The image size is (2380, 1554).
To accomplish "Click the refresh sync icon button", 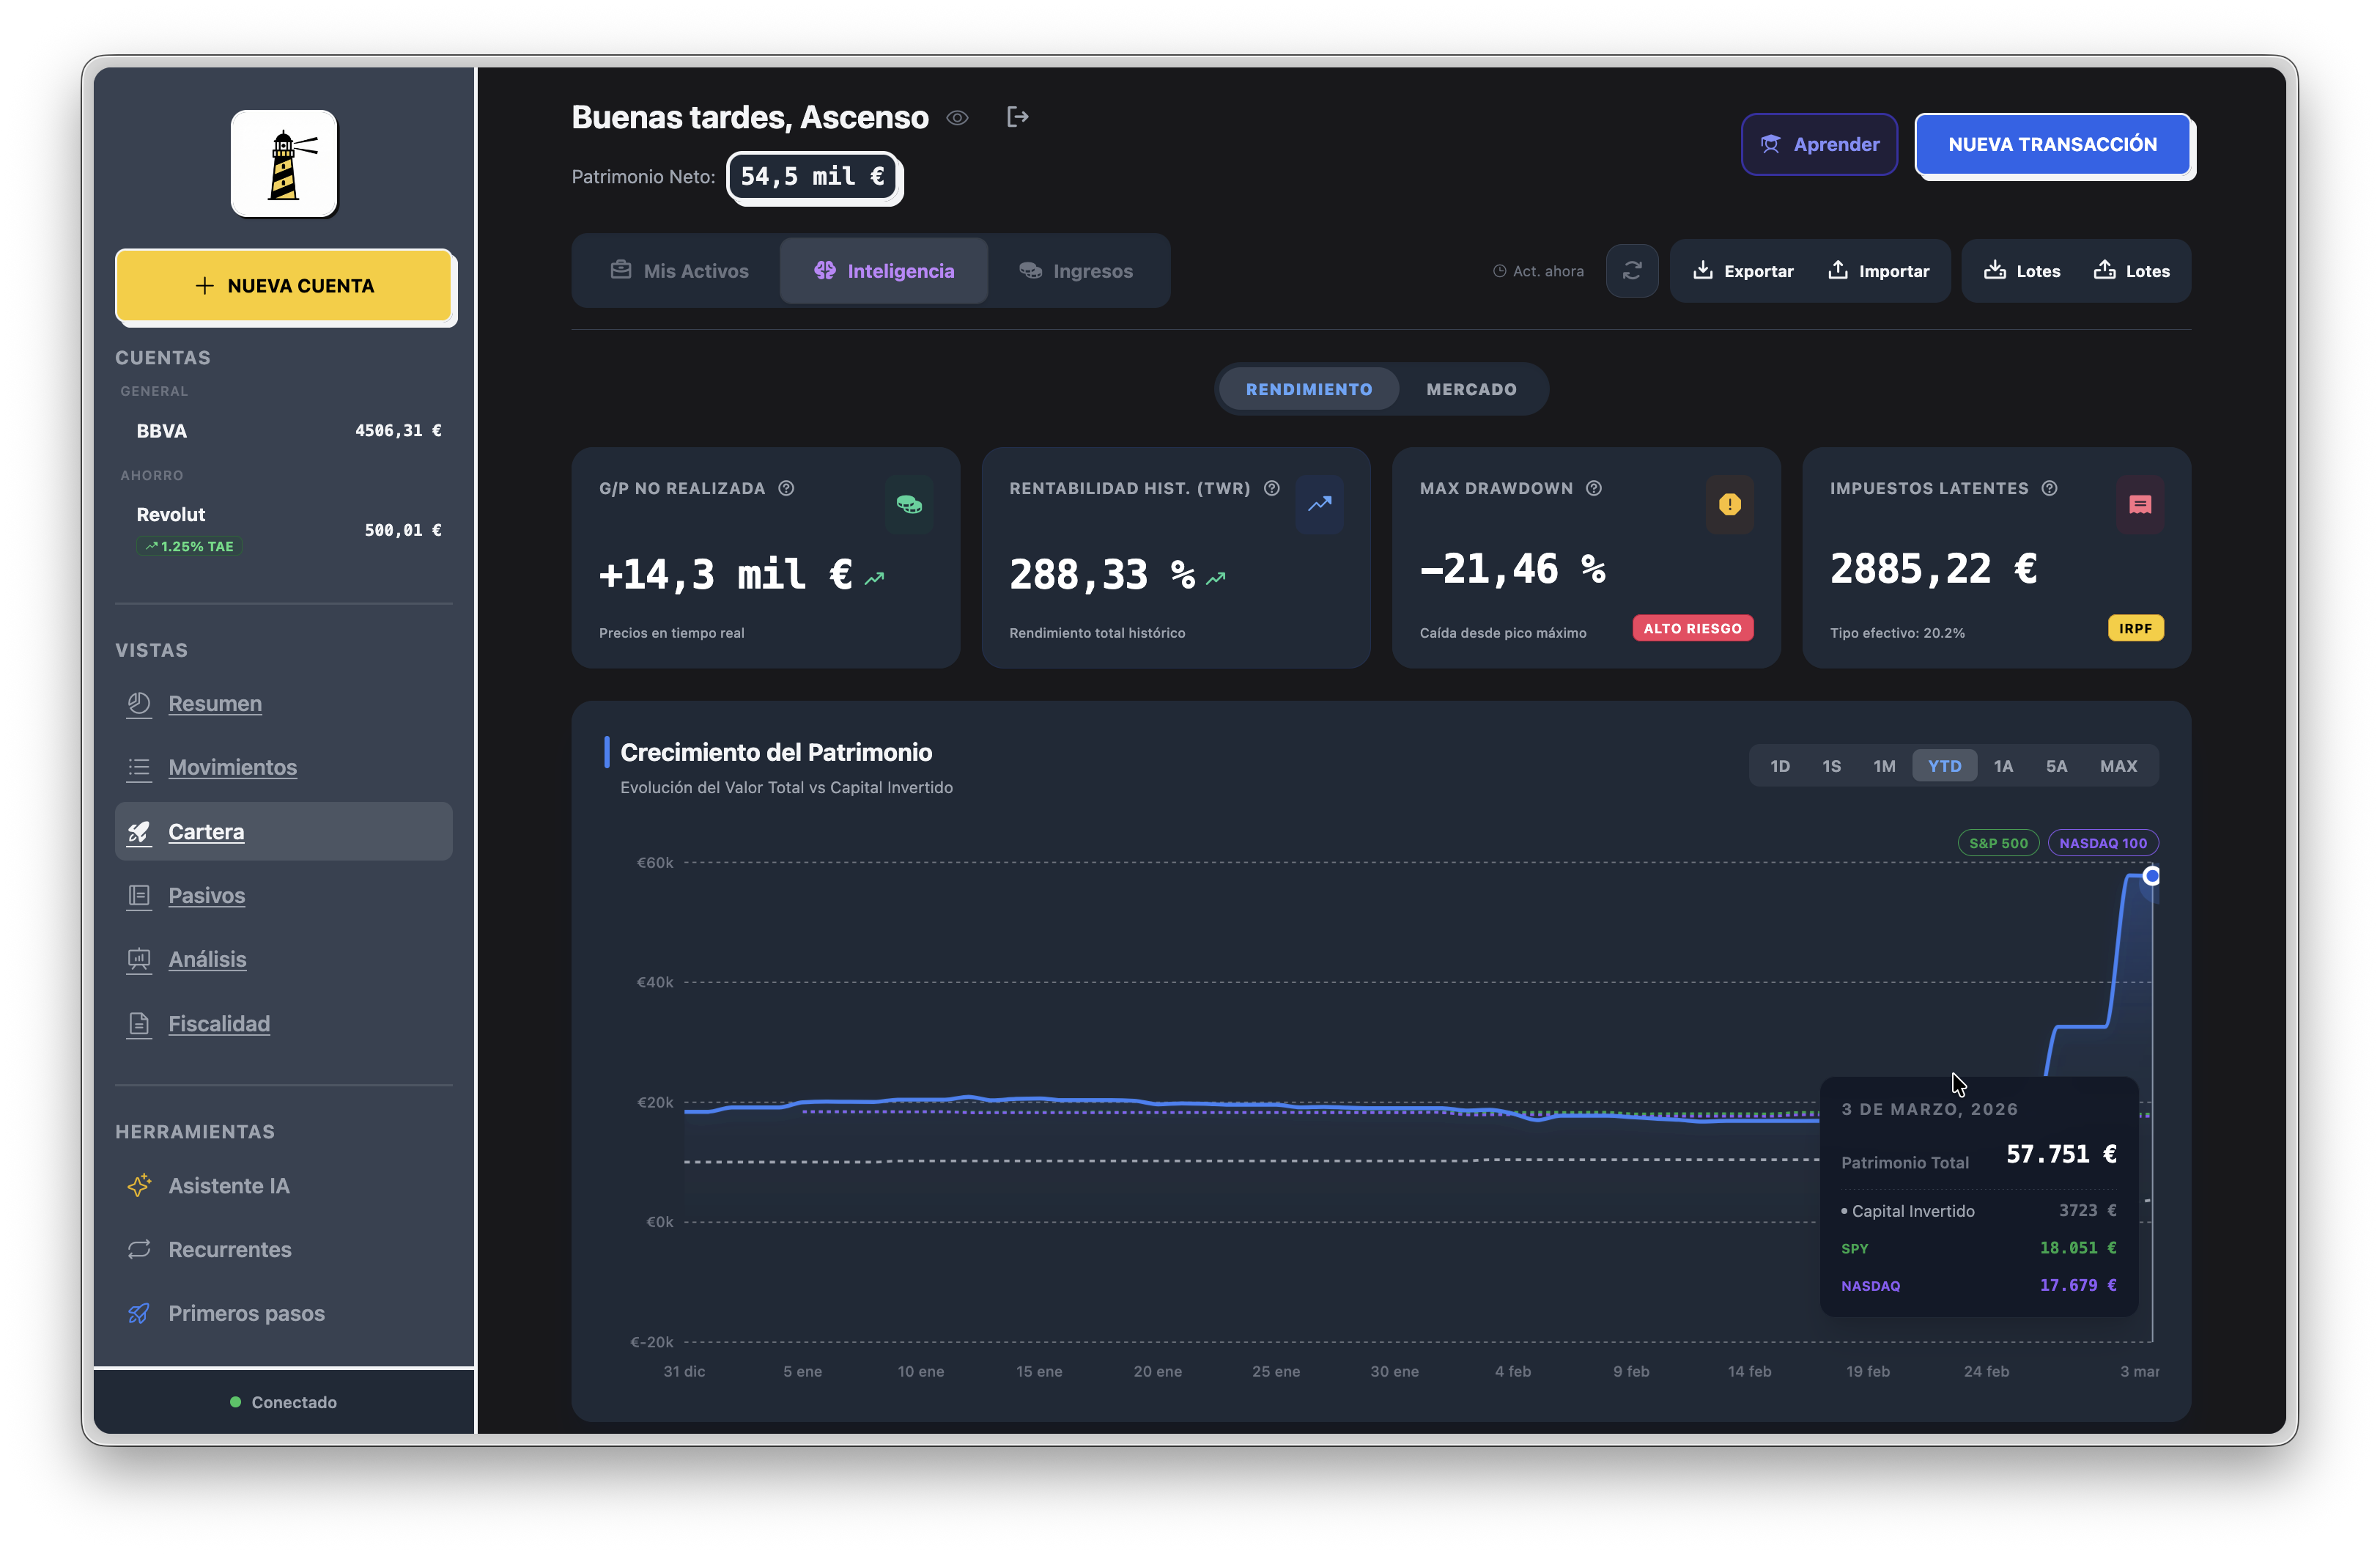I will 1631,270.
